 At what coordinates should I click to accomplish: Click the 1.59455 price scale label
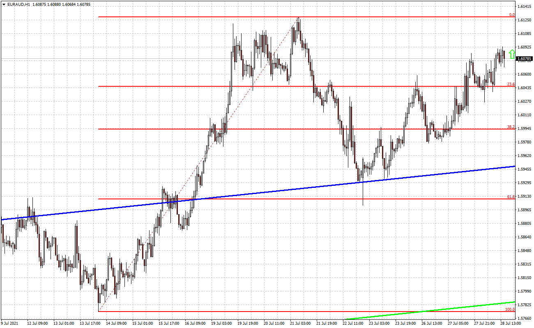525,169
